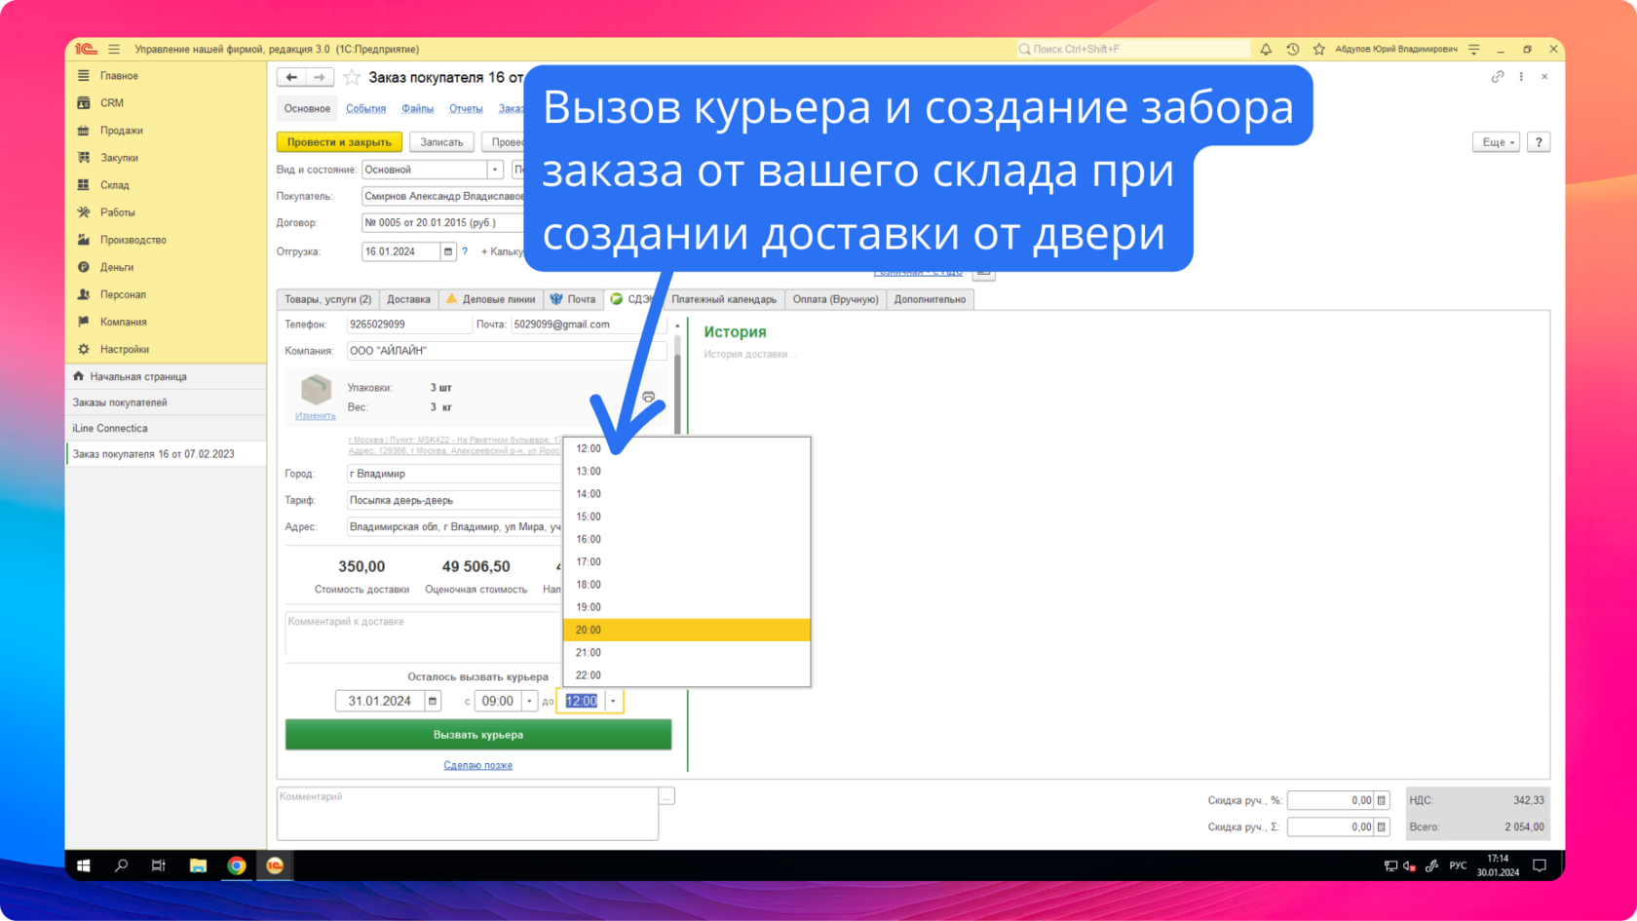Switch to Товары, услуги (2) tab
The width and height of the screenshot is (1637, 921).
point(327,299)
